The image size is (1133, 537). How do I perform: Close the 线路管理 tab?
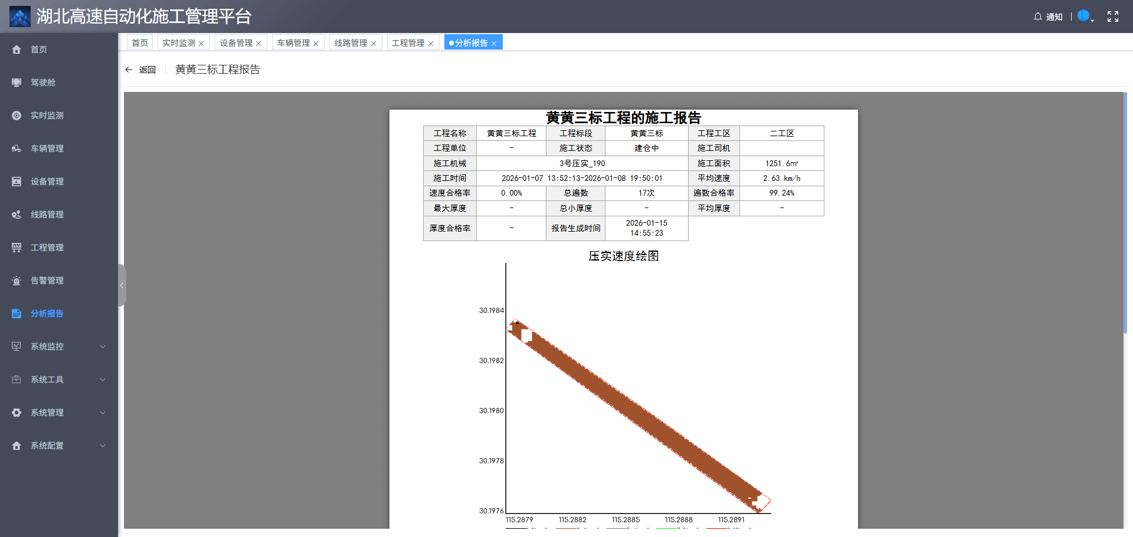(x=374, y=42)
